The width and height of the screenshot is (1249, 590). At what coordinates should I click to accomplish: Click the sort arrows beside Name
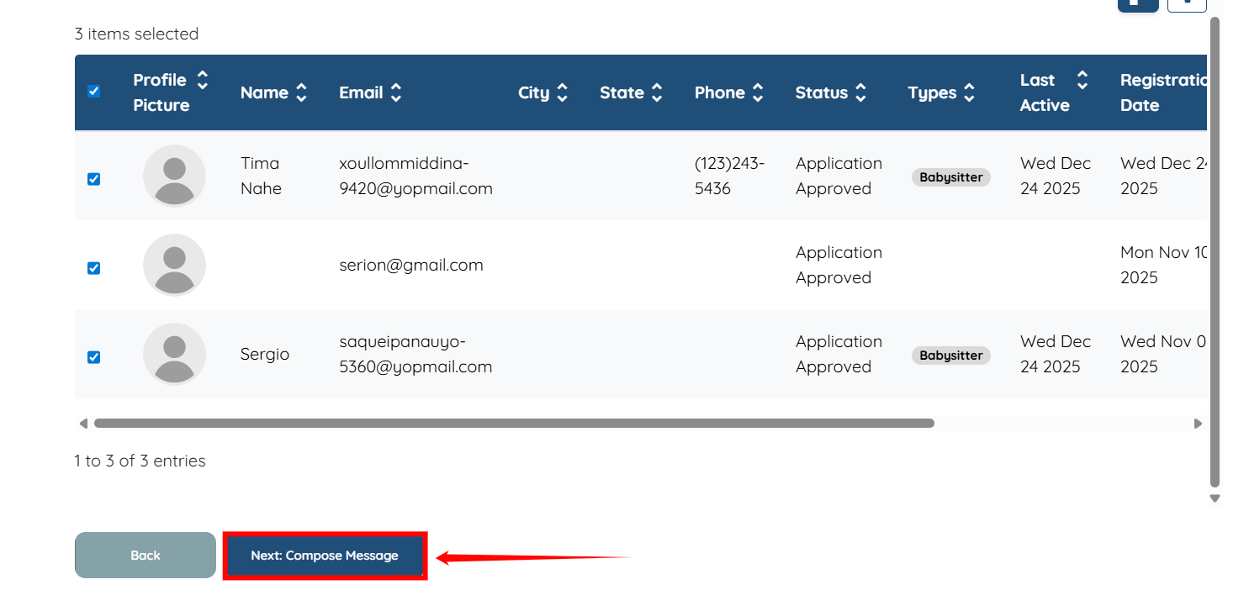[301, 92]
